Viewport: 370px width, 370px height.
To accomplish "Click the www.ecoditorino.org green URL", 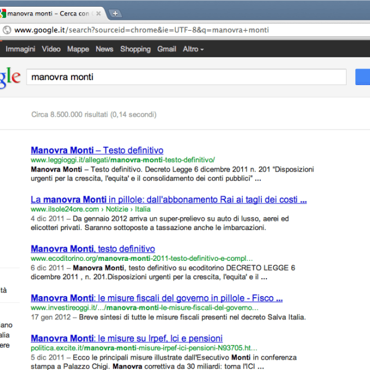I will tap(142, 258).
